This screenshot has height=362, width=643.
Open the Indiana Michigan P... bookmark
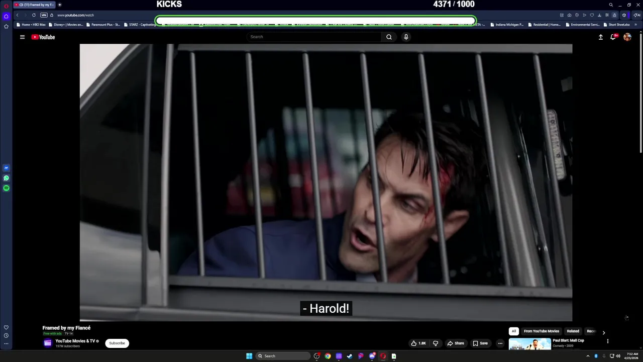[x=507, y=24]
